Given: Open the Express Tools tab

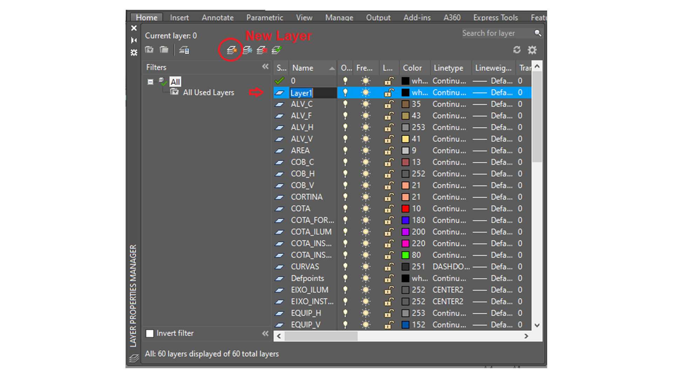Looking at the screenshot, I should (x=495, y=17).
